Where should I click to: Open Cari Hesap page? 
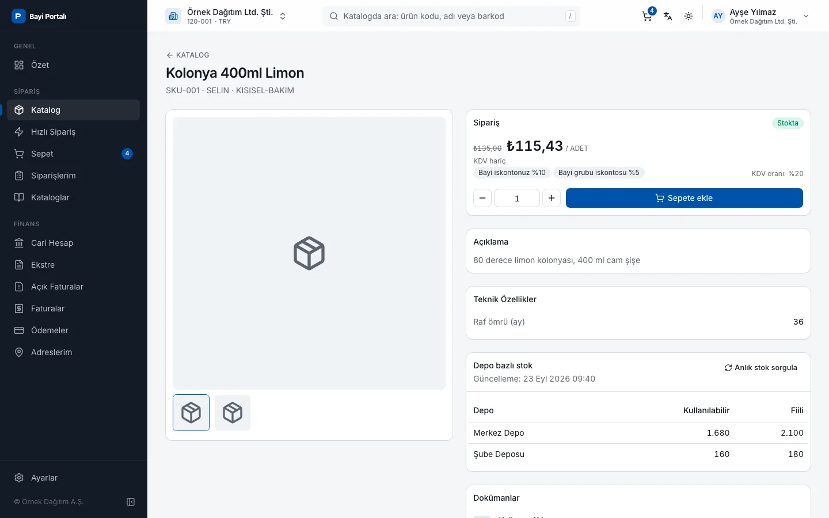(x=73, y=243)
